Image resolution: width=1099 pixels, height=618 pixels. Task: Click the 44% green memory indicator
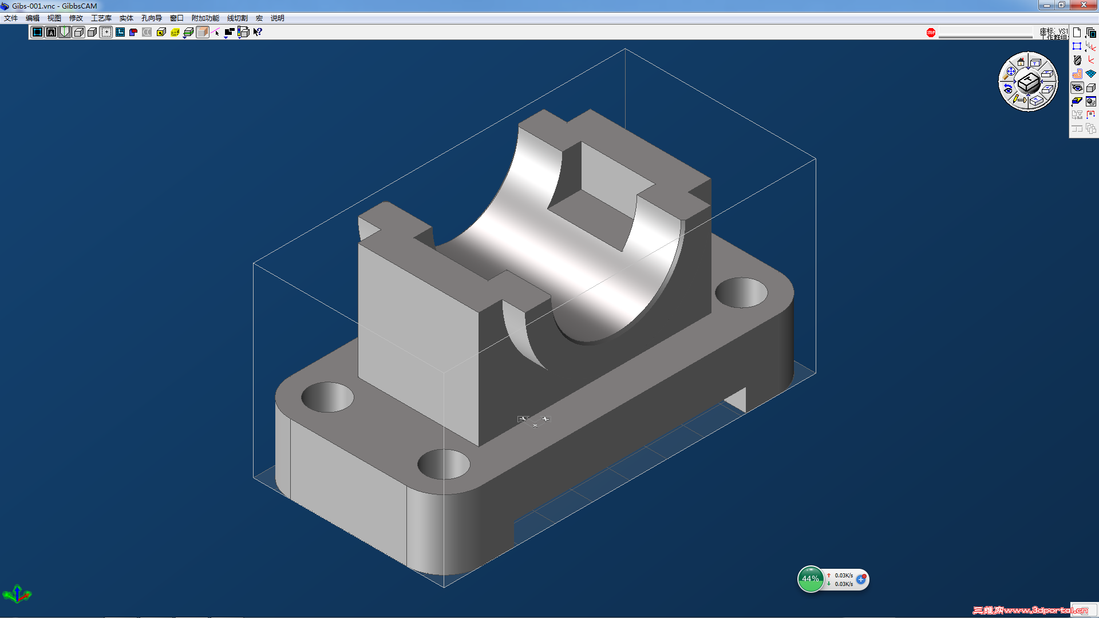click(x=811, y=579)
